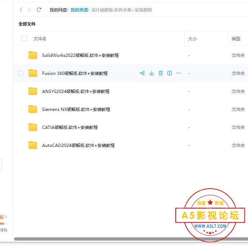Click the storage usage progress bar

pyautogui.click(x=4, y=224)
